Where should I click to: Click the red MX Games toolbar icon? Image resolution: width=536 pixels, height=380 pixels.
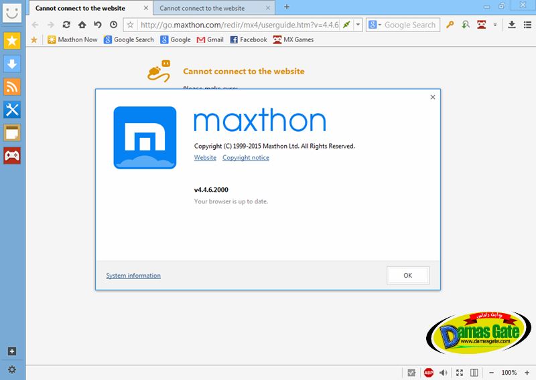click(x=481, y=25)
